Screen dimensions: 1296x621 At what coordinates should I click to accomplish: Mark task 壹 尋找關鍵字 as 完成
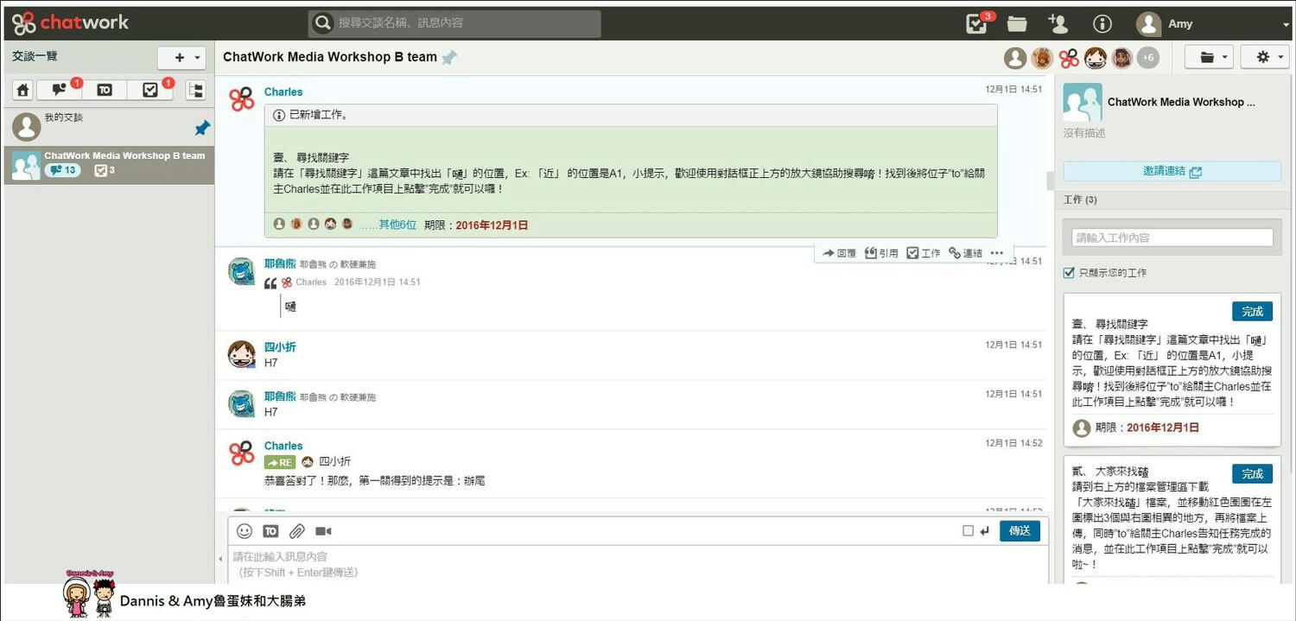tap(1252, 311)
